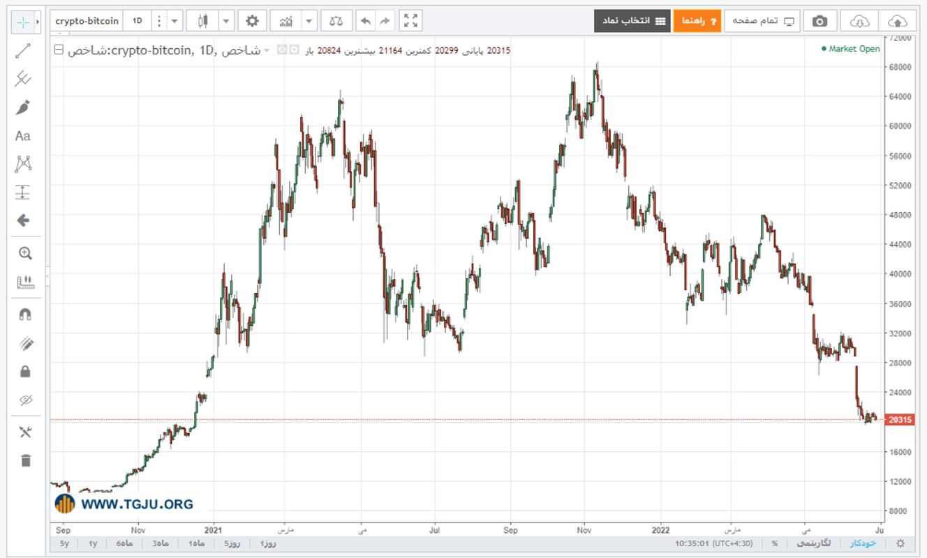
Task: Click the تمام صفحه full page button
Action: [x=762, y=21]
